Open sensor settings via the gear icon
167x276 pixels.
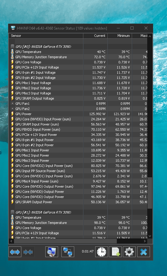tap(129, 252)
